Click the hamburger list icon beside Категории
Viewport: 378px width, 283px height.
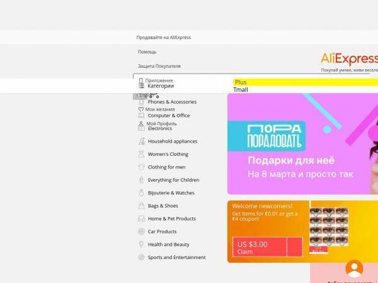point(142,86)
